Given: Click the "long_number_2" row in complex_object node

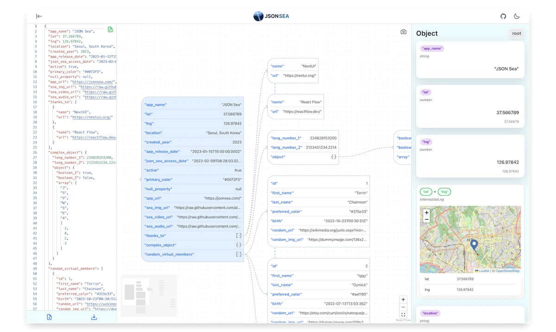Looking at the screenshot, I should pos(303,147).
